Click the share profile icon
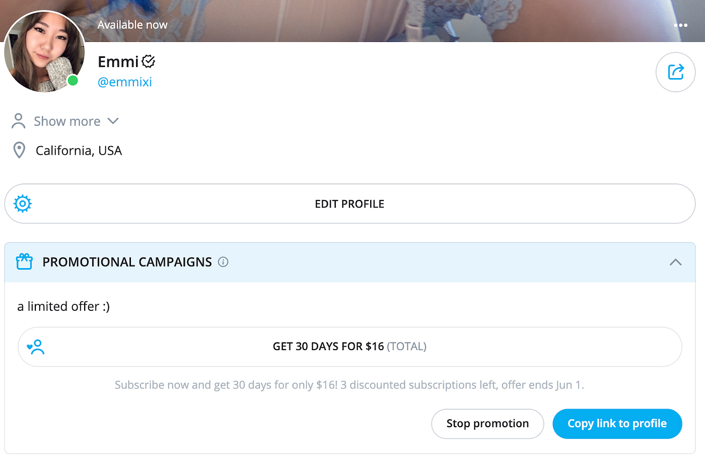The image size is (705, 460). (675, 72)
